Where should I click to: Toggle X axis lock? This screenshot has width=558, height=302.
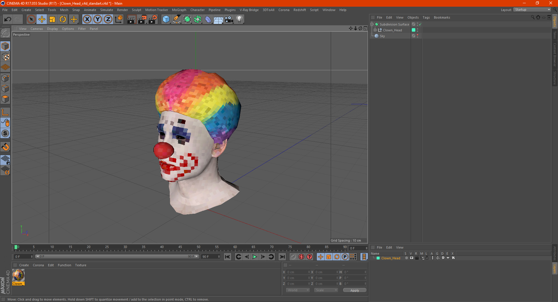87,19
